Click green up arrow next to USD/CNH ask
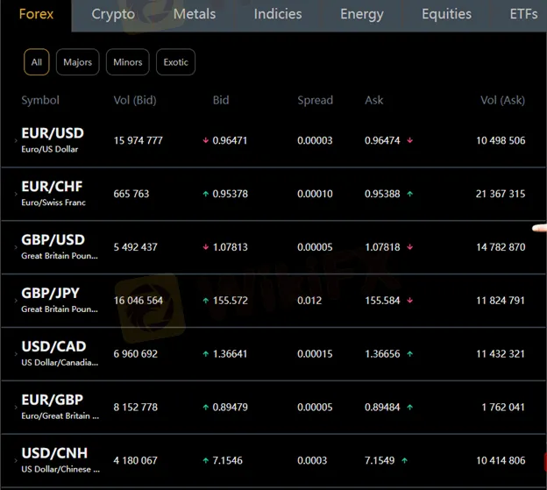The width and height of the screenshot is (547, 490). 404,460
